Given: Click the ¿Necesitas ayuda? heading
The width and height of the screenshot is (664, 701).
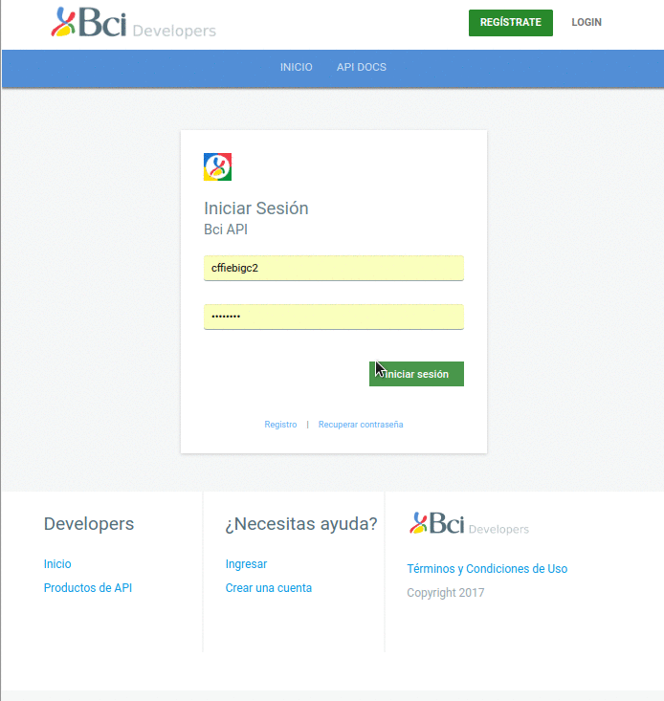Looking at the screenshot, I should click(x=301, y=523).
